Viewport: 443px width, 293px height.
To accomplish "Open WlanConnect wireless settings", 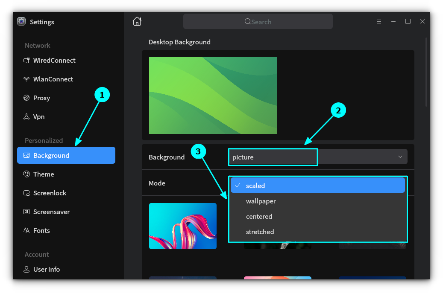I will point(54,79).
